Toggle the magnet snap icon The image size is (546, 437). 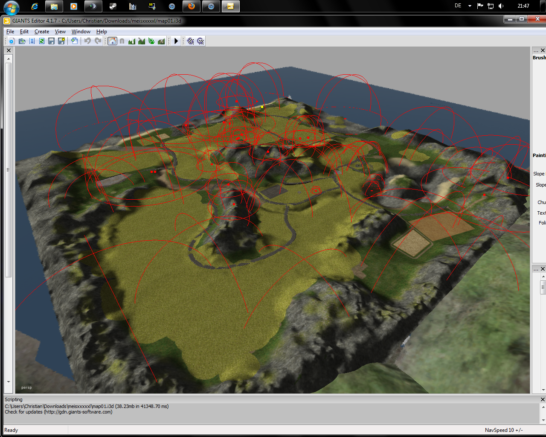coord(122,41)
